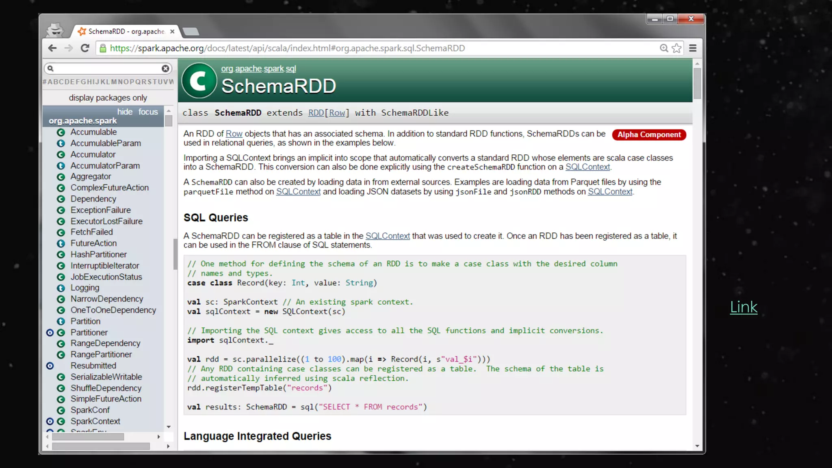Viewport: 832px width, 468px height.
Task: Open a new browser tab
Action: [191, 32]
